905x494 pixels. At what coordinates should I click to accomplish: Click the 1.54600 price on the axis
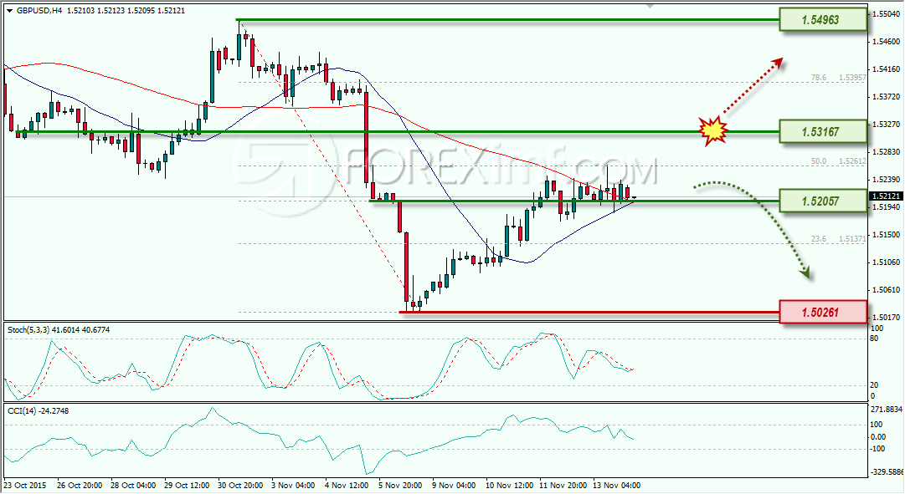pos(886,42)
